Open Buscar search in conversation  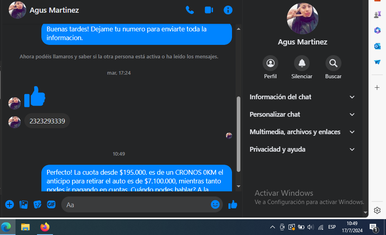click(x=333, y=63)
